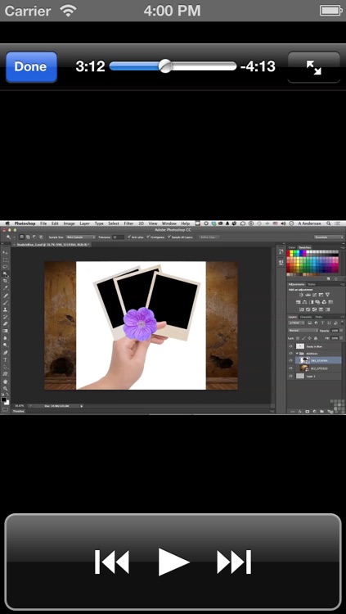Open the Filter menu

tap(128, 223)
